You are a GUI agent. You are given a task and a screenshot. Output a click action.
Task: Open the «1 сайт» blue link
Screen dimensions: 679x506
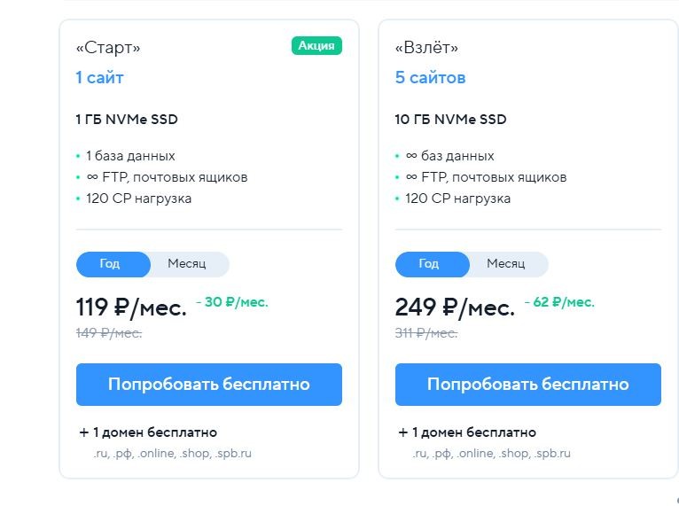pyautogui.click(x=99, y=77)
